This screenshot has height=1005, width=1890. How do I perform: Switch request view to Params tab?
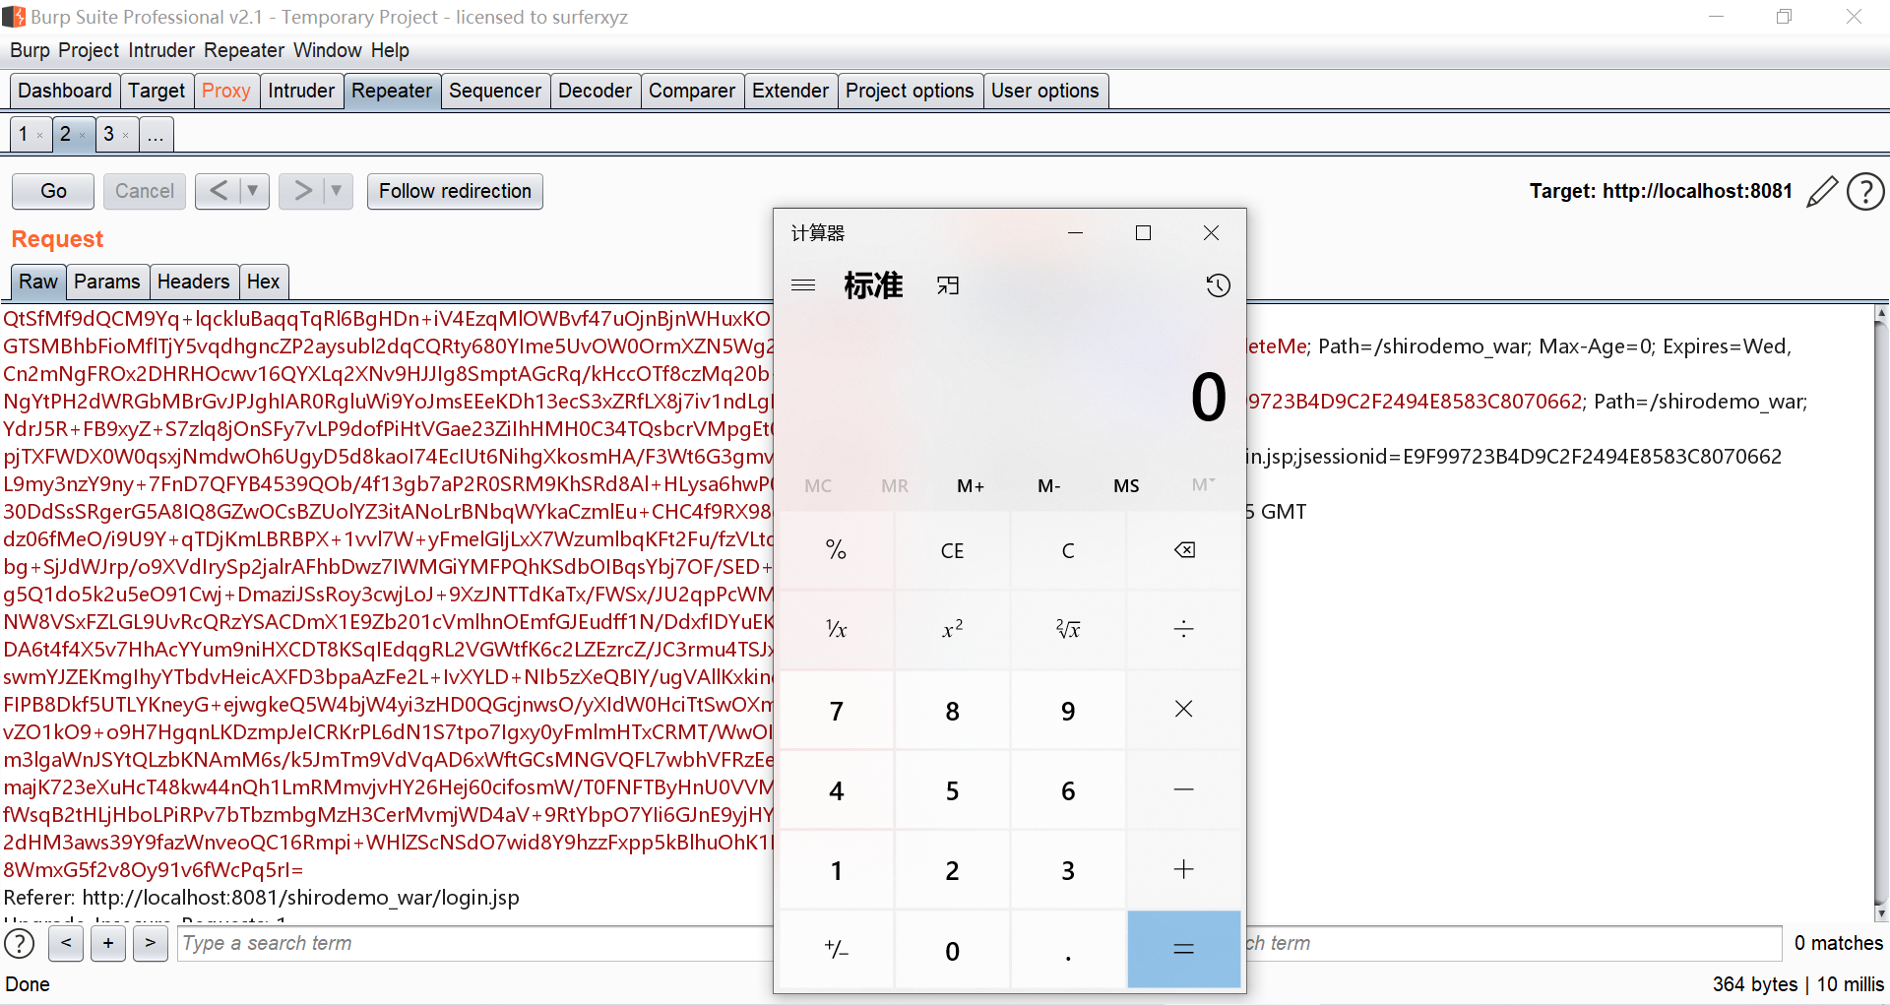point(107,282)
